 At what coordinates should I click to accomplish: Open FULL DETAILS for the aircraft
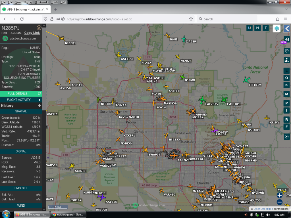[21, 94]
